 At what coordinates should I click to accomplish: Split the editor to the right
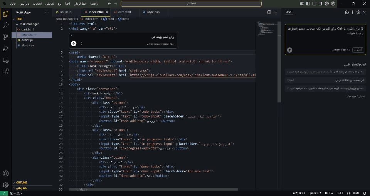[269, 12]
